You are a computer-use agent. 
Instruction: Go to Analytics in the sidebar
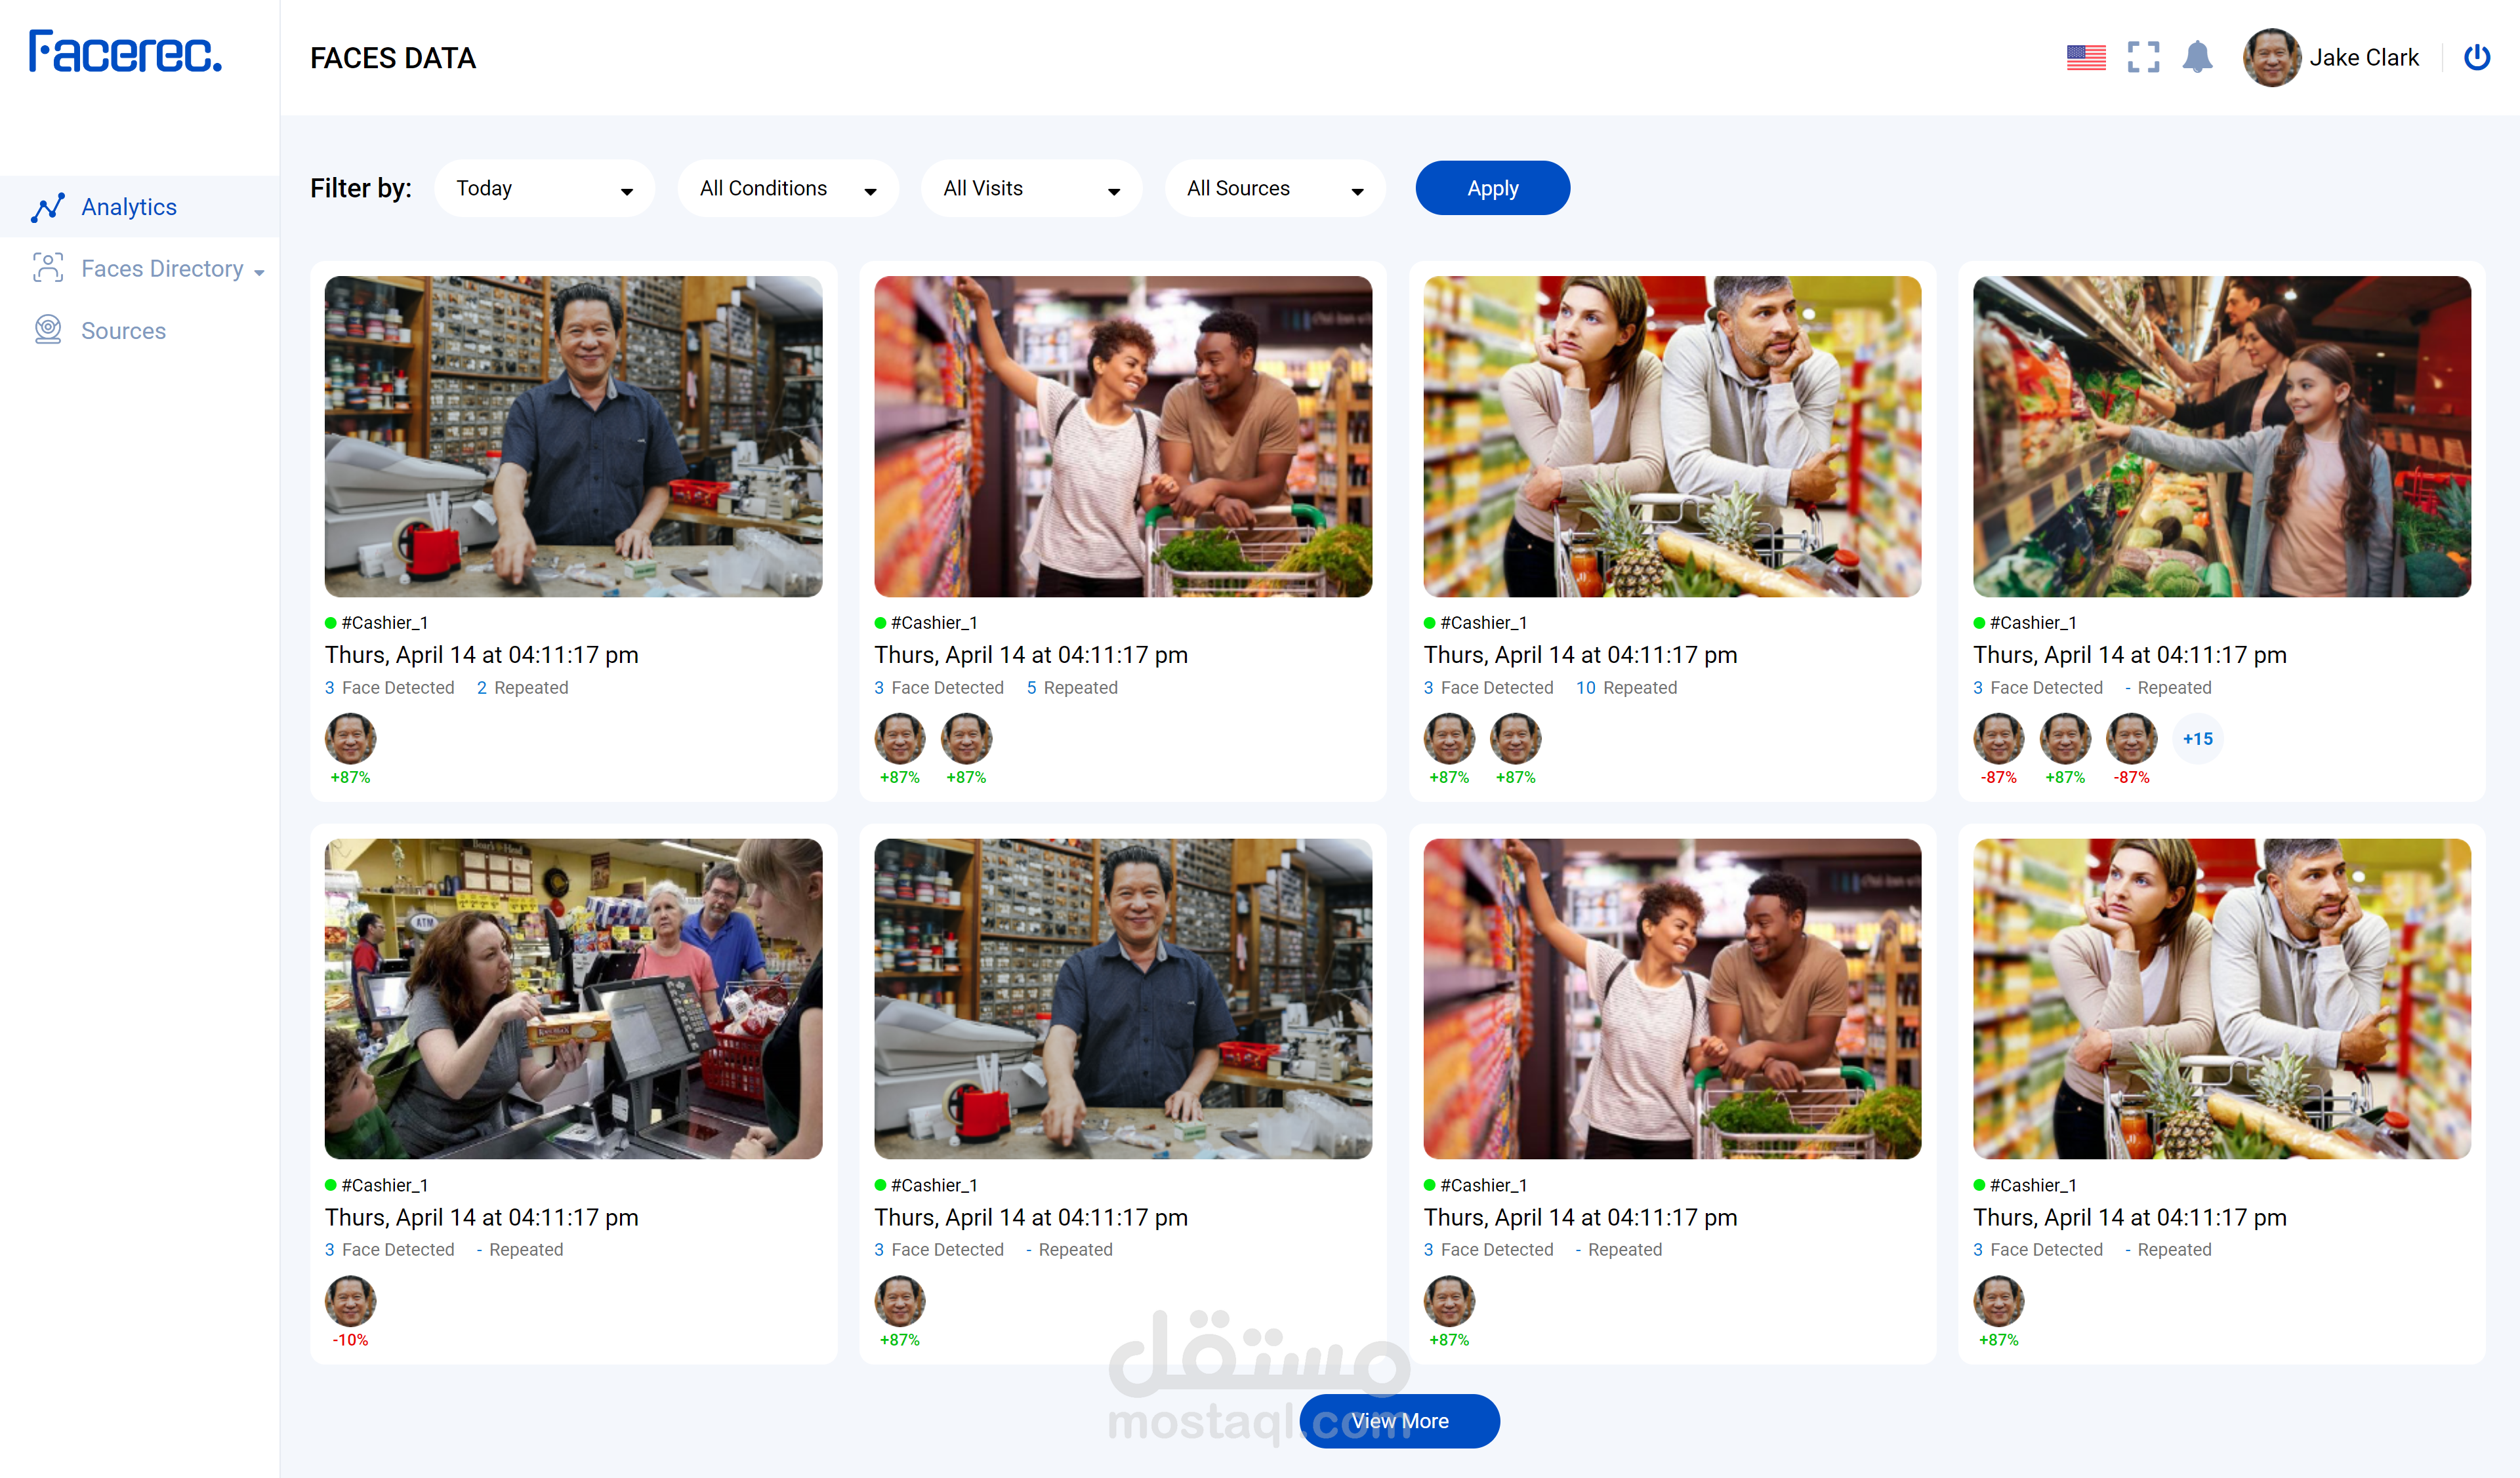click(129, 207)
